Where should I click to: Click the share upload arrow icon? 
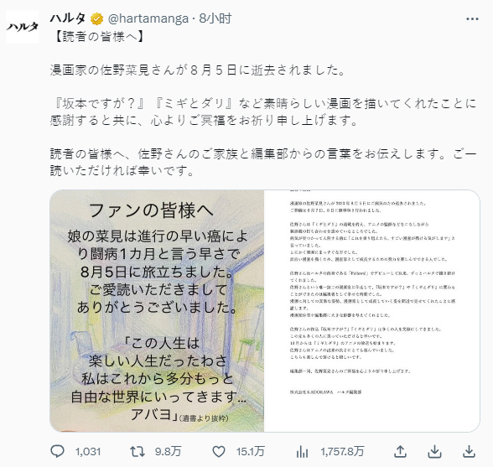pos(400,451)
